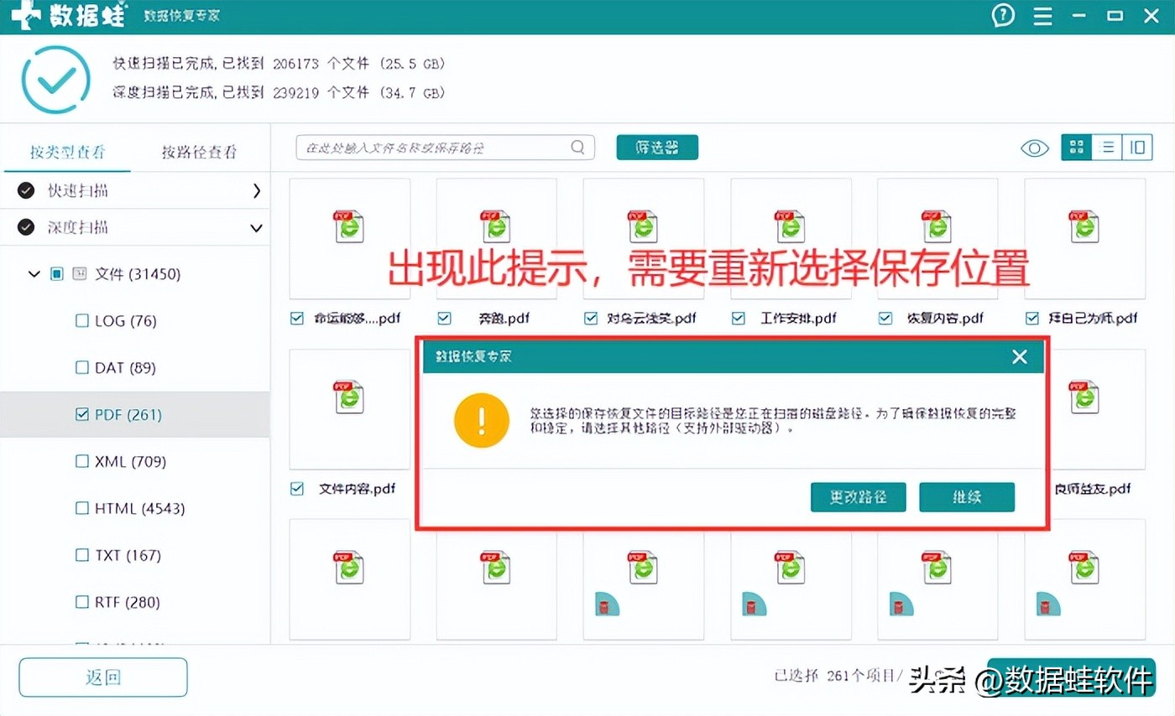Select the grid thumbnail view icon

pos(1075,147)
